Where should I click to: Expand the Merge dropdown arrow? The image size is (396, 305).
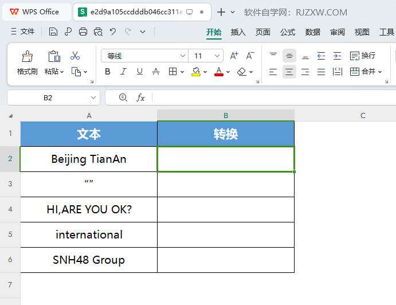(380, 72)
